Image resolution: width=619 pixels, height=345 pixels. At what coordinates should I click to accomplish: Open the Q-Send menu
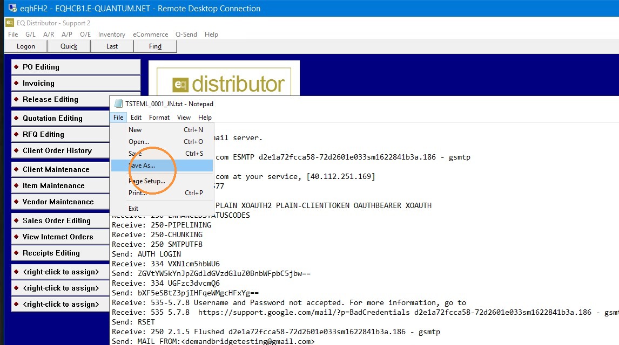pyautogui.click(x=186, y=34)
